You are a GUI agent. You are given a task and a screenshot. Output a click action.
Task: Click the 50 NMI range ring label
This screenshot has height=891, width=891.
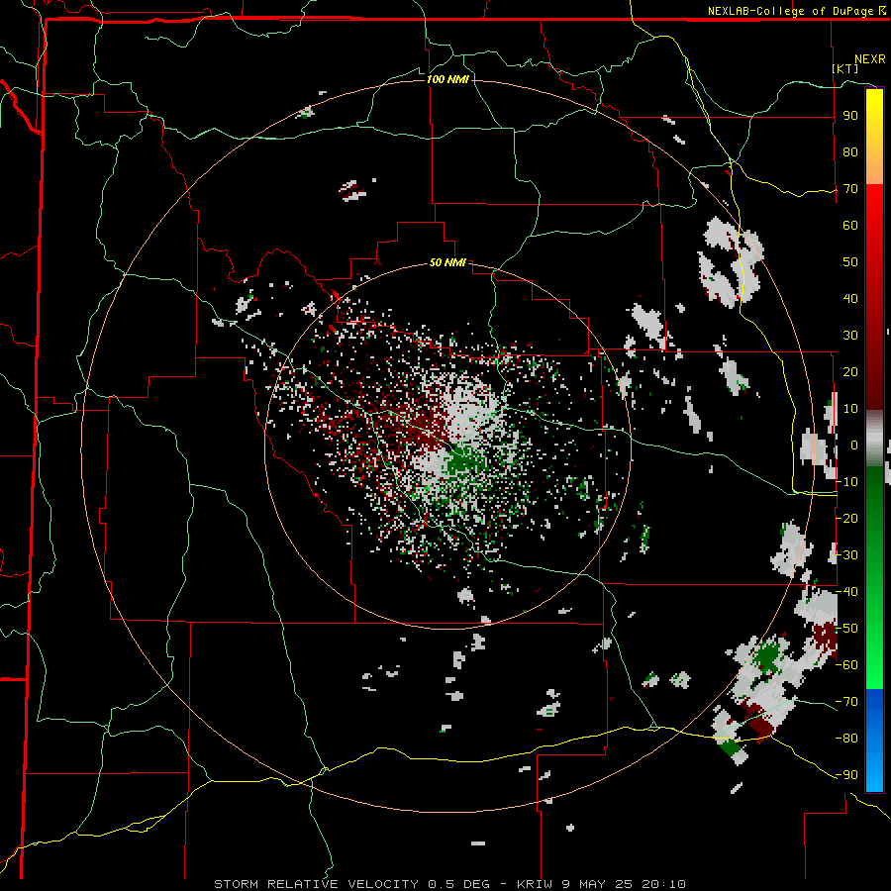pyautogui.click(x=447, y=262)
